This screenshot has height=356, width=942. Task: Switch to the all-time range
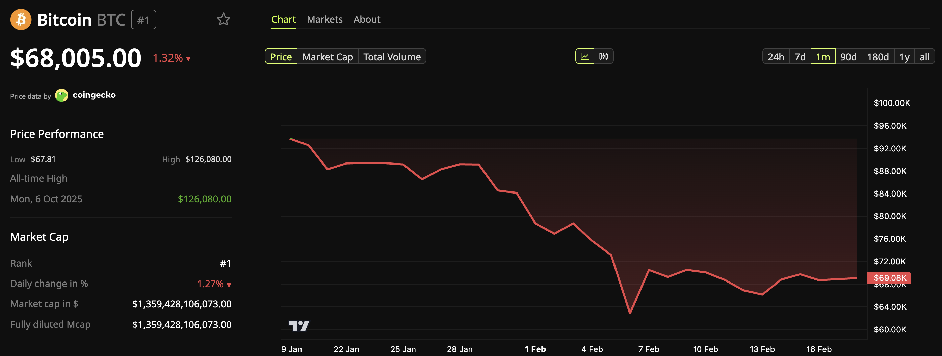click(924, 56)
